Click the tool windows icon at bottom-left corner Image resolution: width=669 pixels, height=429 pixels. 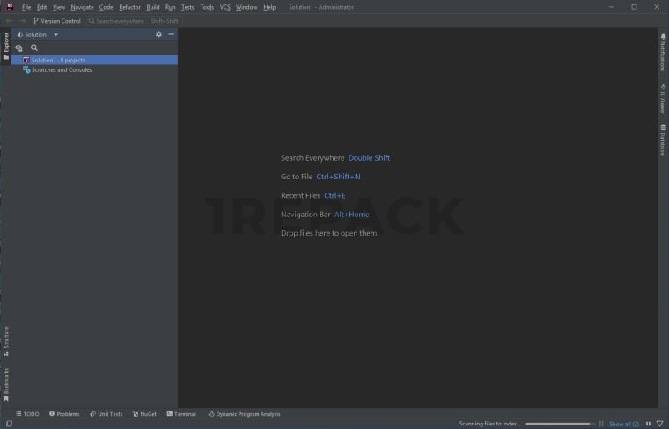(8, 424)
